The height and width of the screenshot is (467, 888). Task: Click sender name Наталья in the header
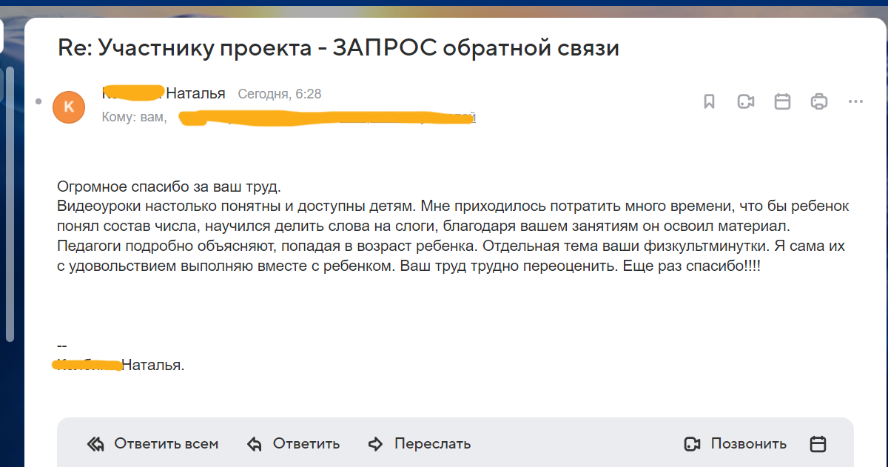pos(195,94)
